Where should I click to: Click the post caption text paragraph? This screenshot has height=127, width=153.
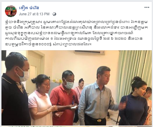[x=77, y=33]
